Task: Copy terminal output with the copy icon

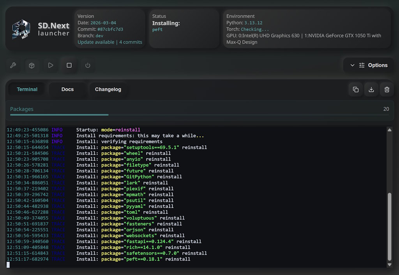Action: tap(355, 90)
